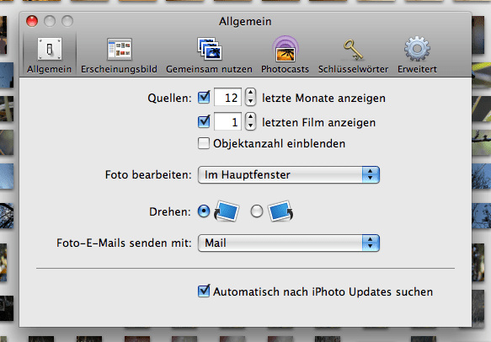Click the 'Foto bearbeiten:' label
491x342 pixels.
[x=148, y=174]
